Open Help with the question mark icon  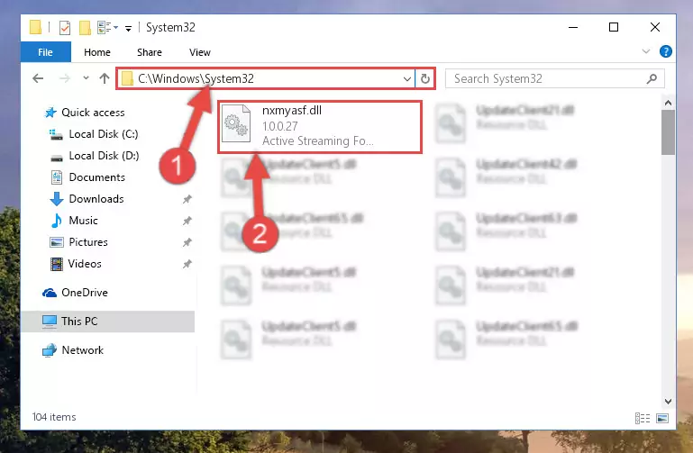coord(666,51)
